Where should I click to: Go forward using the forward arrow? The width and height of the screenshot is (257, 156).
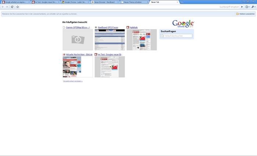pos(7,7)
